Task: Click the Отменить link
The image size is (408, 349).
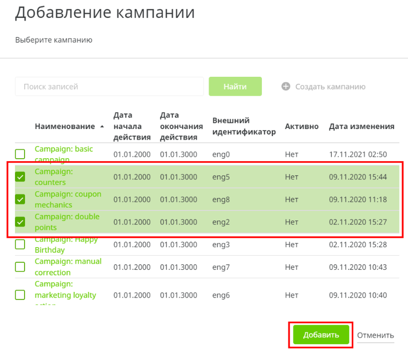Action: [x=375, y=335]
